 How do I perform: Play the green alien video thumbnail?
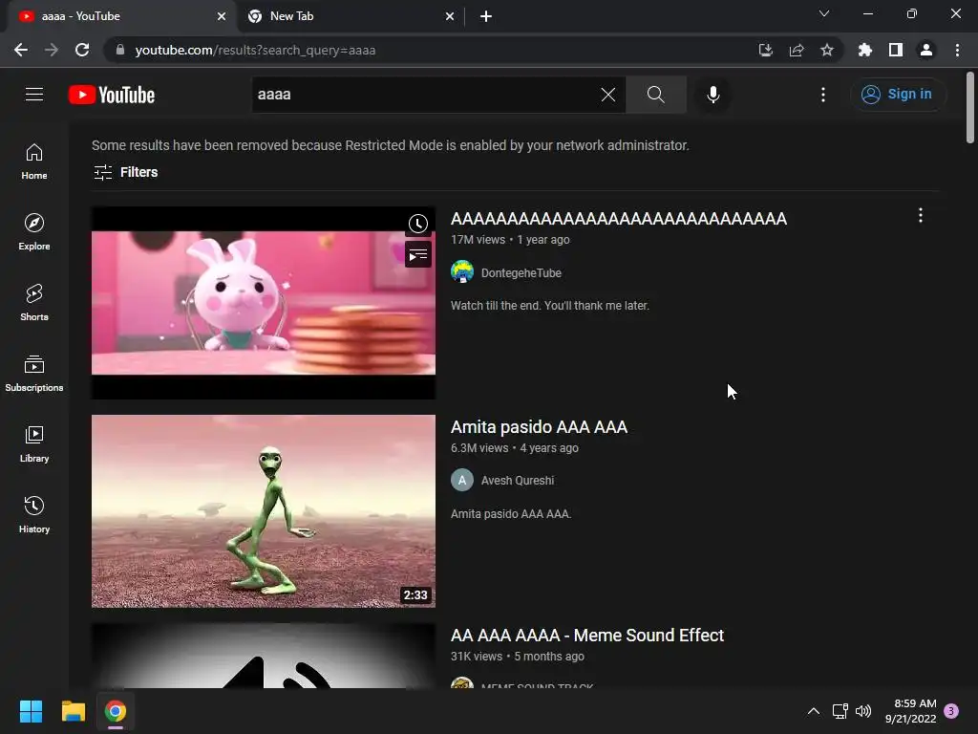point(264,511)
